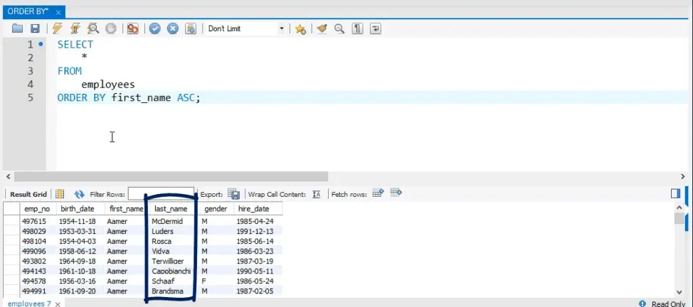Open the Don't Limit rows dropdown
The height and width of the screenshot is (307, 693).
282,28
